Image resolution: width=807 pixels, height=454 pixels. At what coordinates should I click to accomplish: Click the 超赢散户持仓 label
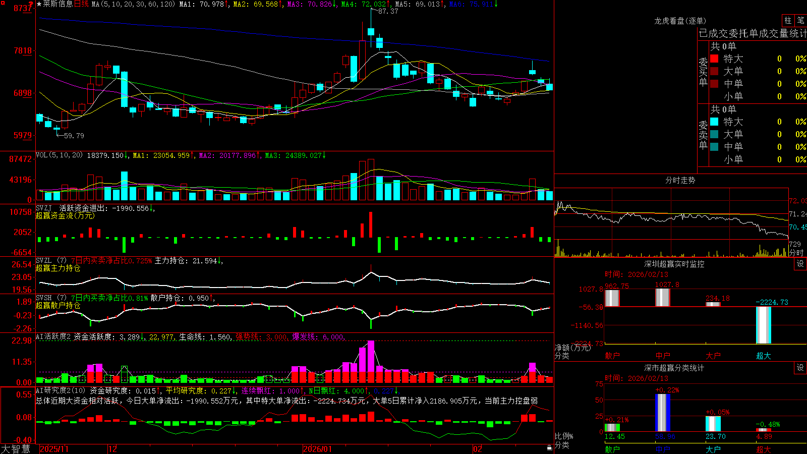point(58,305)
